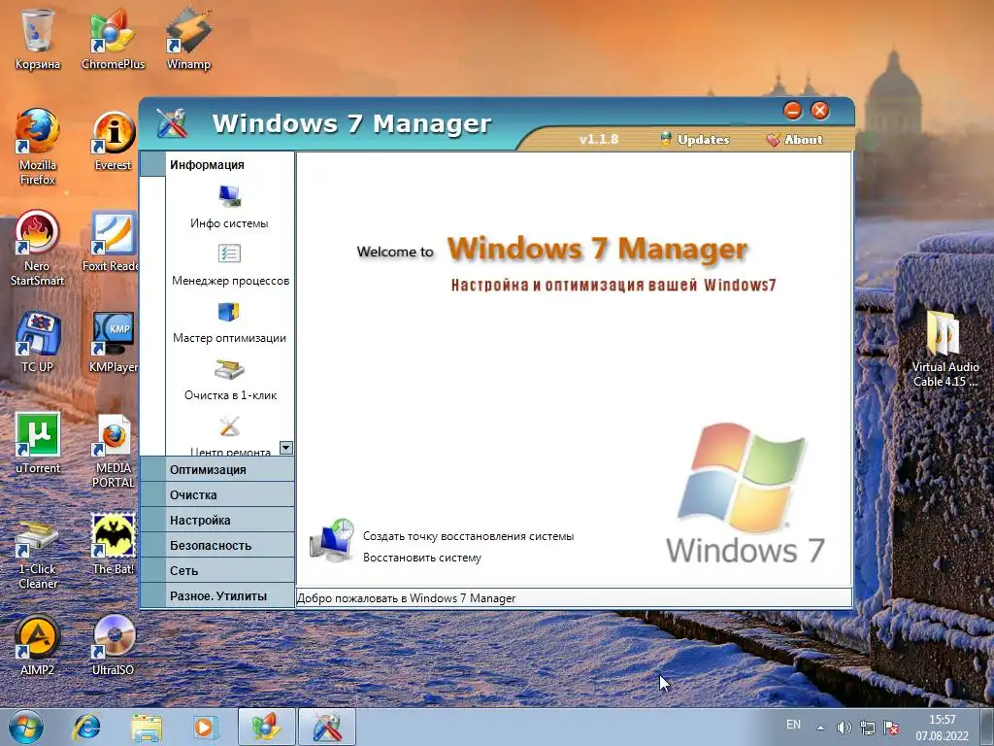Open ChromePlus desktop shortcut
The width and height of the screenshot is (994, 746).
(x=113, y=39)
